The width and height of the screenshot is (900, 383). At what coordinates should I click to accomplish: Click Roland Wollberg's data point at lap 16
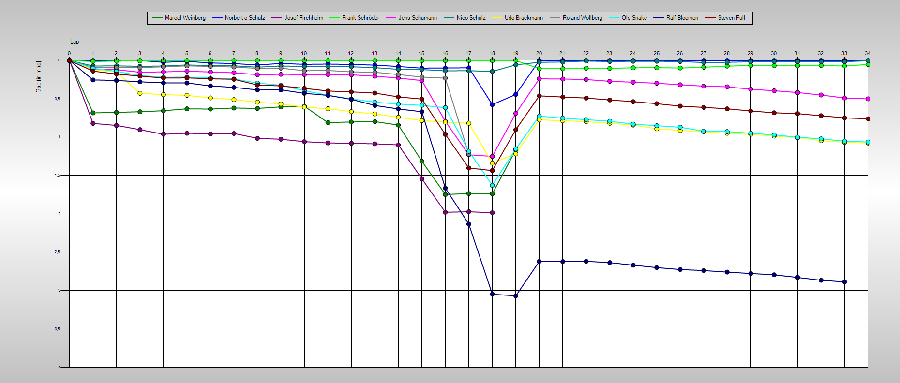tap(445, 78)
